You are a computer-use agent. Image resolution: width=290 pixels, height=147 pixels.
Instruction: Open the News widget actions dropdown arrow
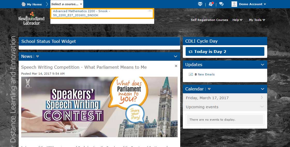38,56
